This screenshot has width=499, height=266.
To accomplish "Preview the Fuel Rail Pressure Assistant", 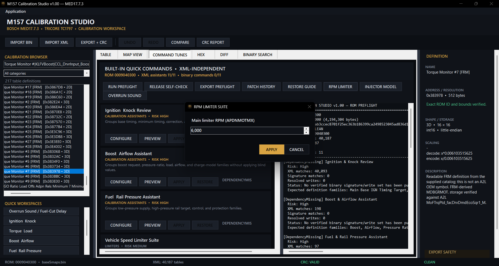I will 153,225.
